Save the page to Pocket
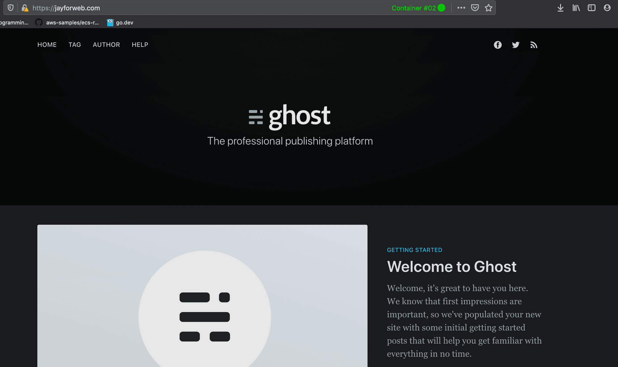This screenshot has width=618, height=367. pyautogui.click(x=475, y=8)
